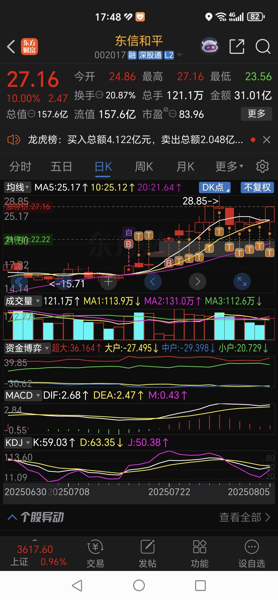Open the 资金博弈 indicator dropdown

coord(27,348)
